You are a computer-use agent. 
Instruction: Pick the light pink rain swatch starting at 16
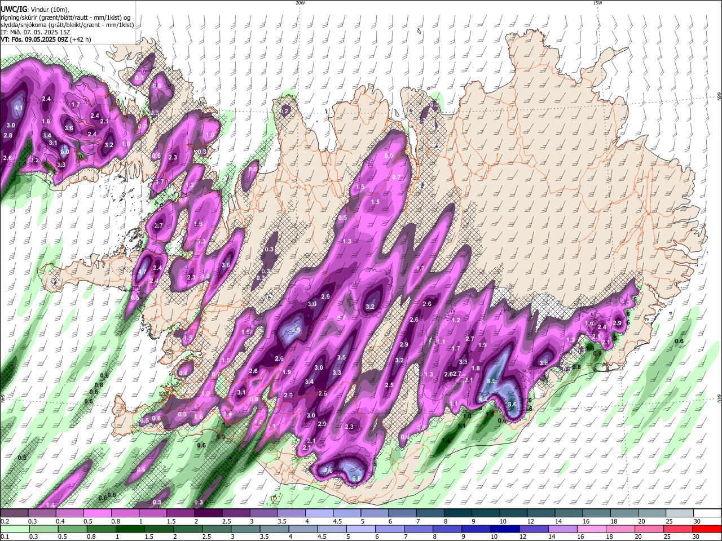pyautogui.click(x=592, y=529)
